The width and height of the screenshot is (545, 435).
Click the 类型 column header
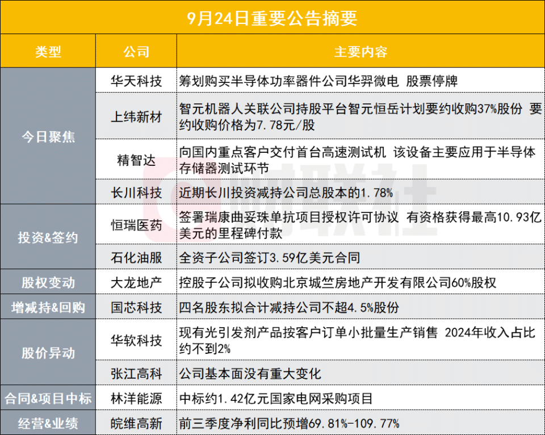point(48,52)
